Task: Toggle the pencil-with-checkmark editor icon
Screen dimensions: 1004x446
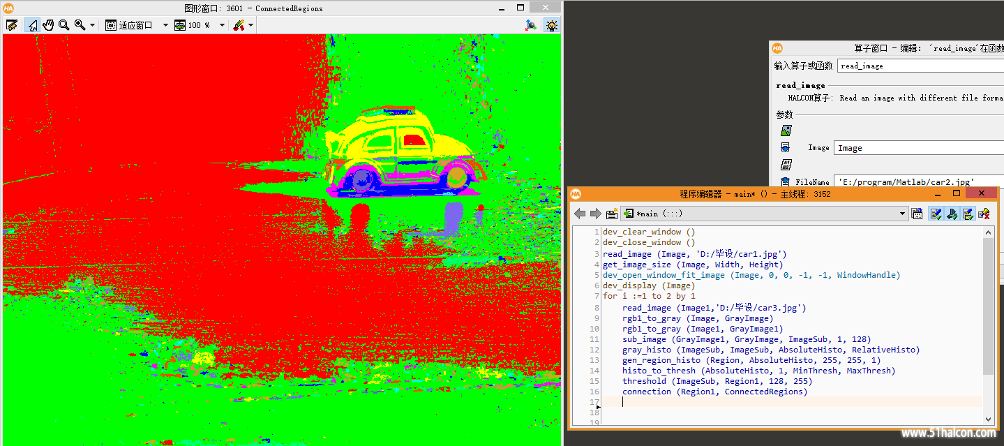Action: pos(936,214)
